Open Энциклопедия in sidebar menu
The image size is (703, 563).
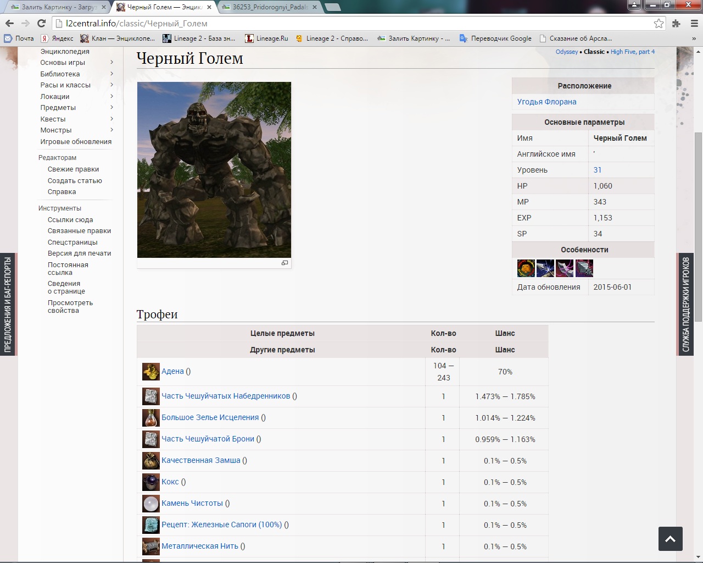click(65, 52)
